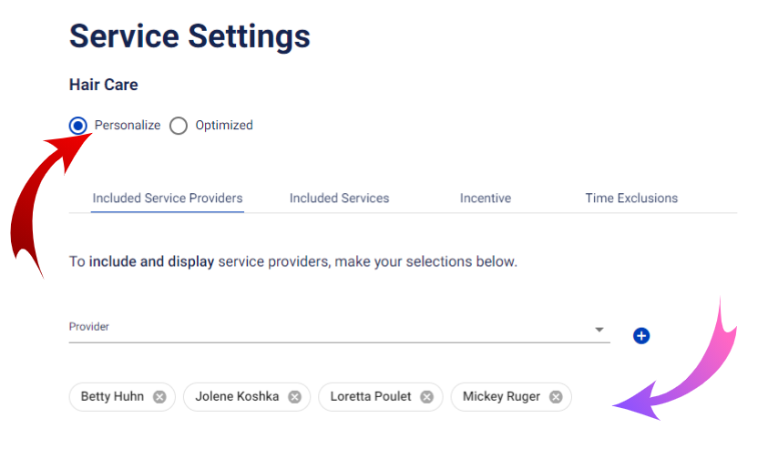
Task: Remove Betty Huhn using the x icon
Action: point(159,397)
